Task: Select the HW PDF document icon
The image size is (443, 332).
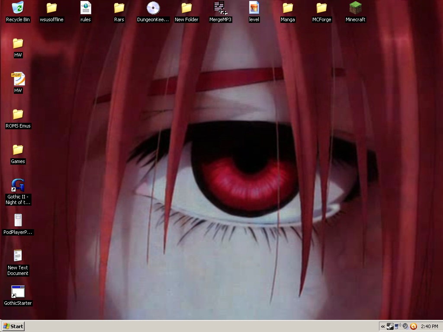Action: pyautogui.click(x=18, y=79)
